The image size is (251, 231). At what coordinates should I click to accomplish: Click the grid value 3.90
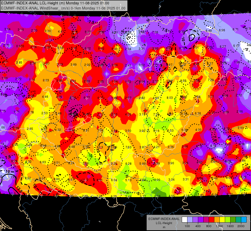171,163
